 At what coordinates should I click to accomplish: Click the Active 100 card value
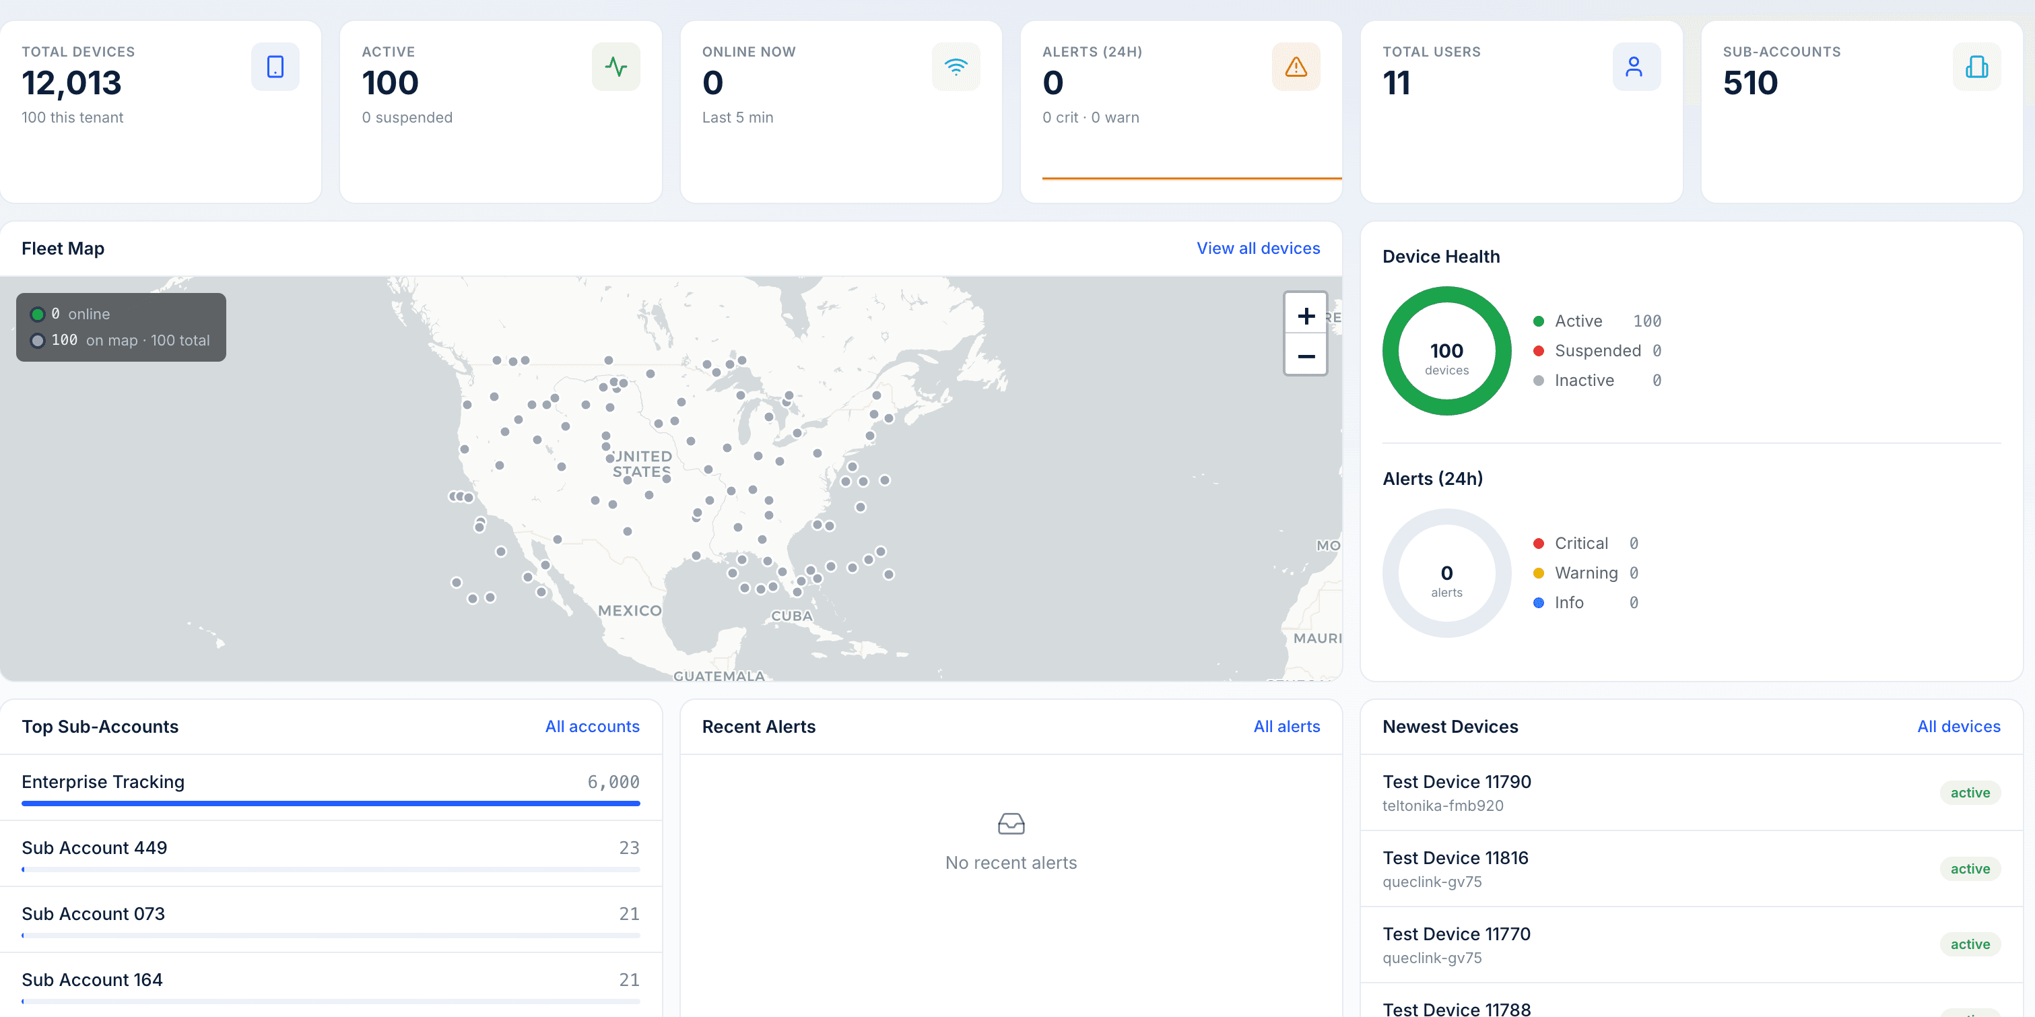389,83
